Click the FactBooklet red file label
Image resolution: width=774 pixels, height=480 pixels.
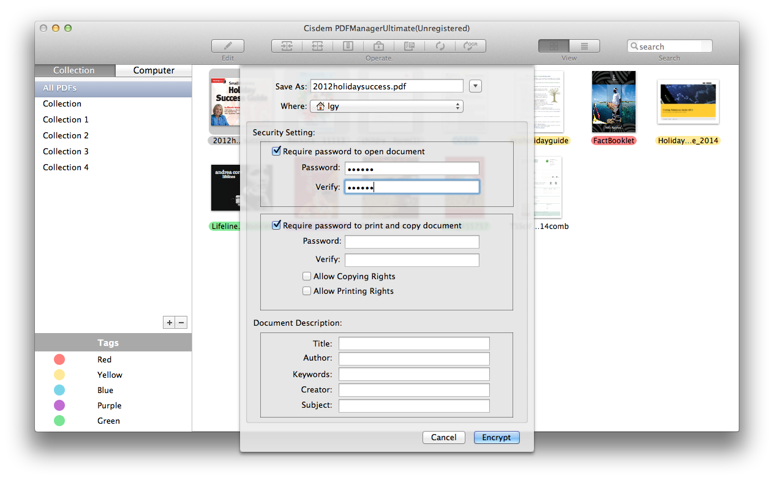[614, 141]
